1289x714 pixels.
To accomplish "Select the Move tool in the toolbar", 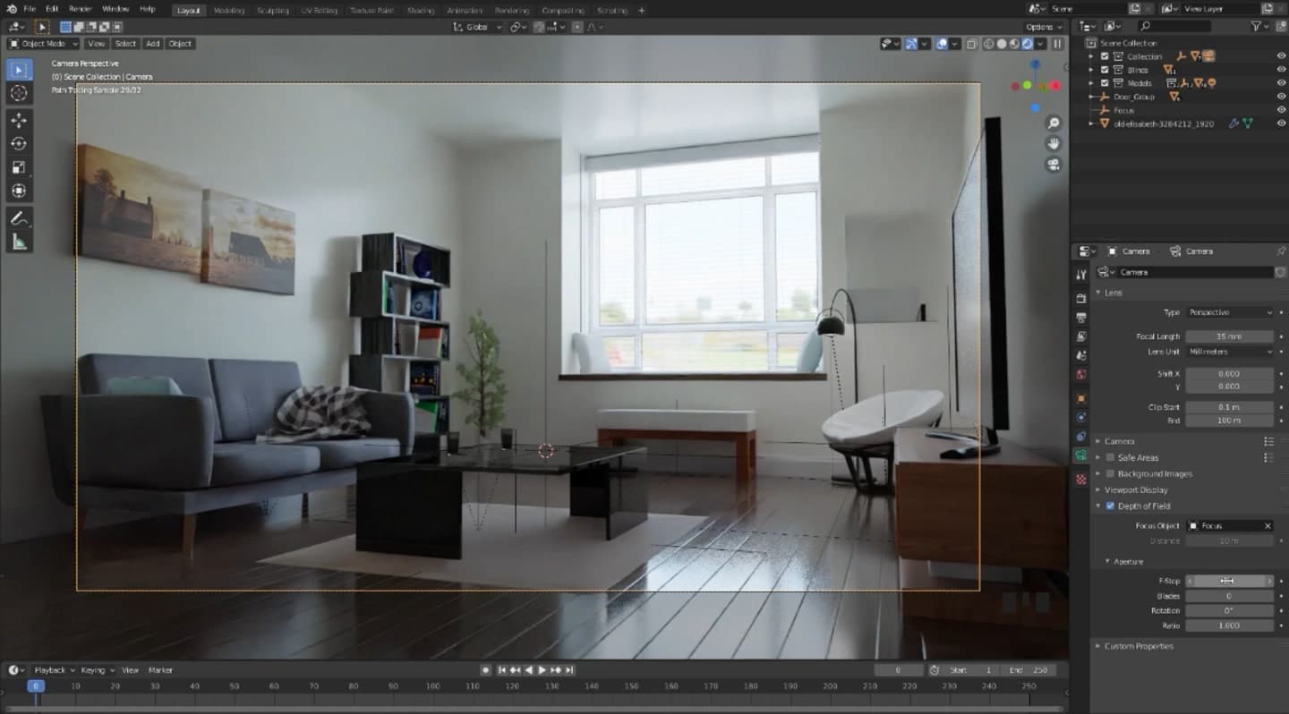I will point(20,118).
